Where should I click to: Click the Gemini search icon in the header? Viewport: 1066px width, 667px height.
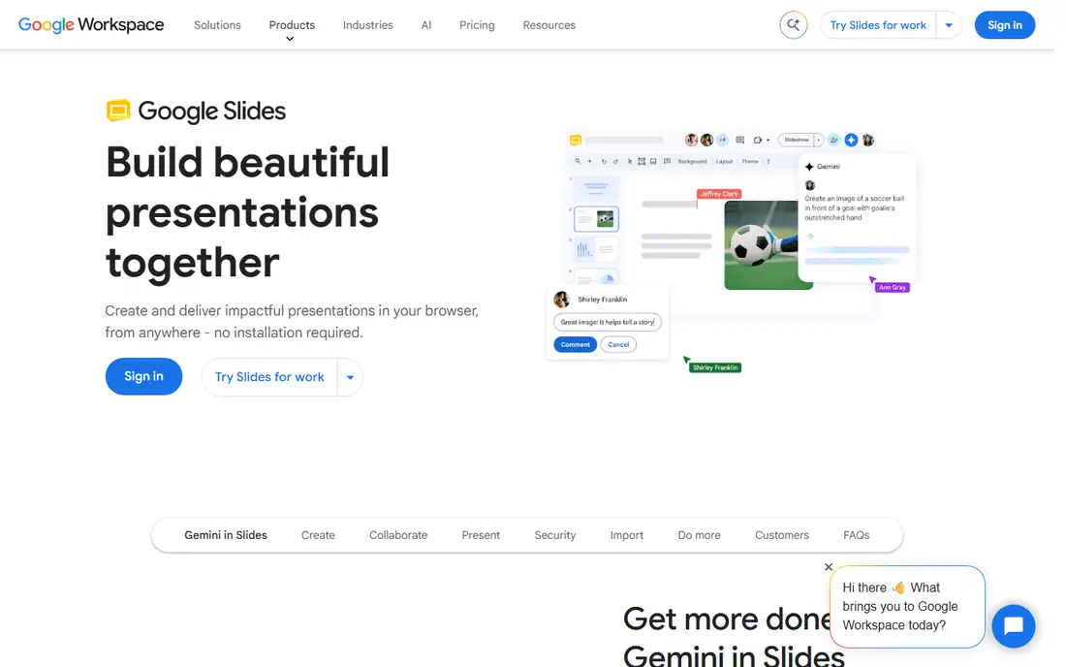pos(793,25)
